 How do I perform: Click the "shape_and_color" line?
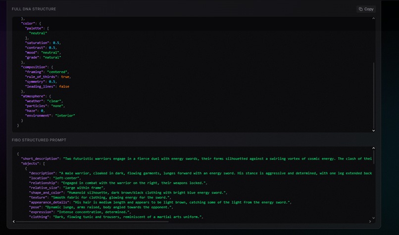128,193
